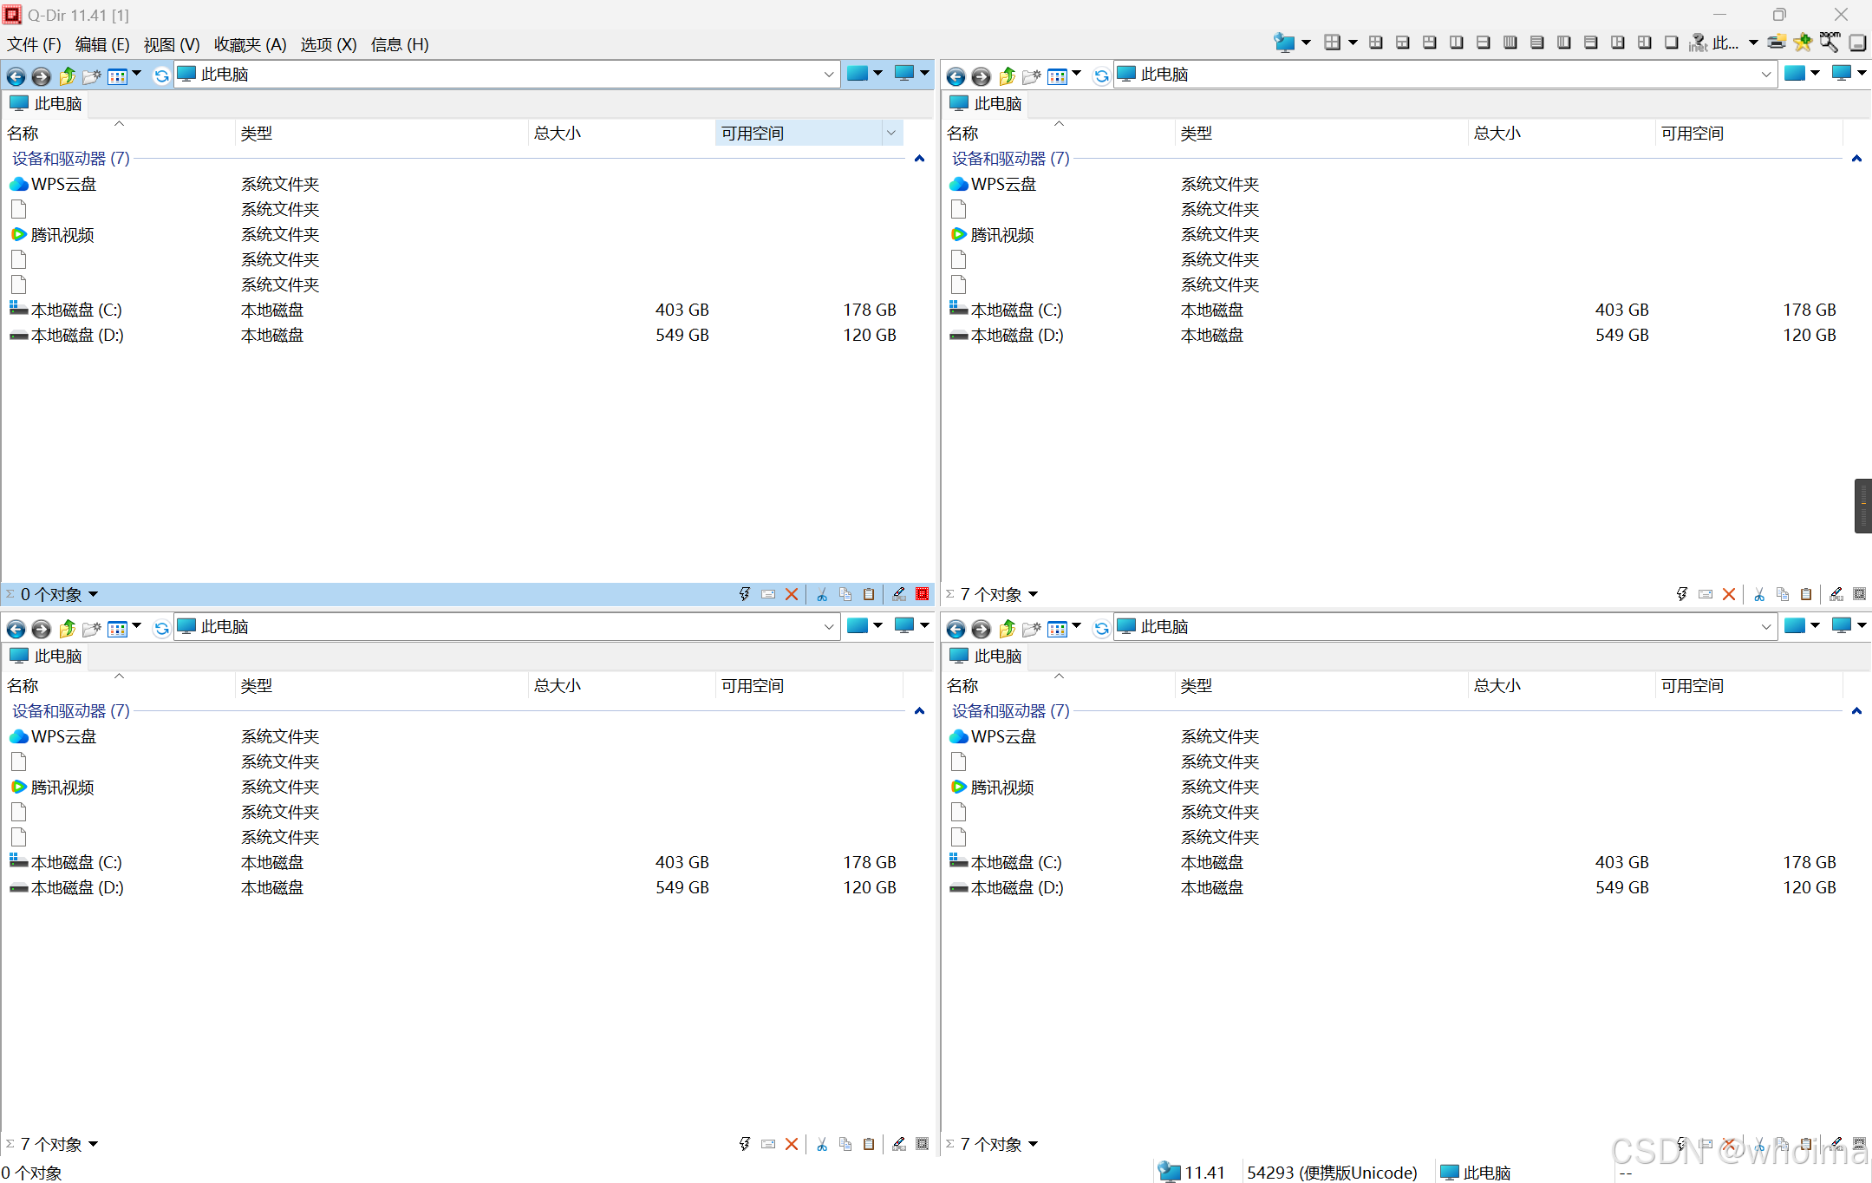This screenshot has height=1183, width=1872.
Task: Click the lightning bolt icon in the top-left status bar
Action: 744,594
